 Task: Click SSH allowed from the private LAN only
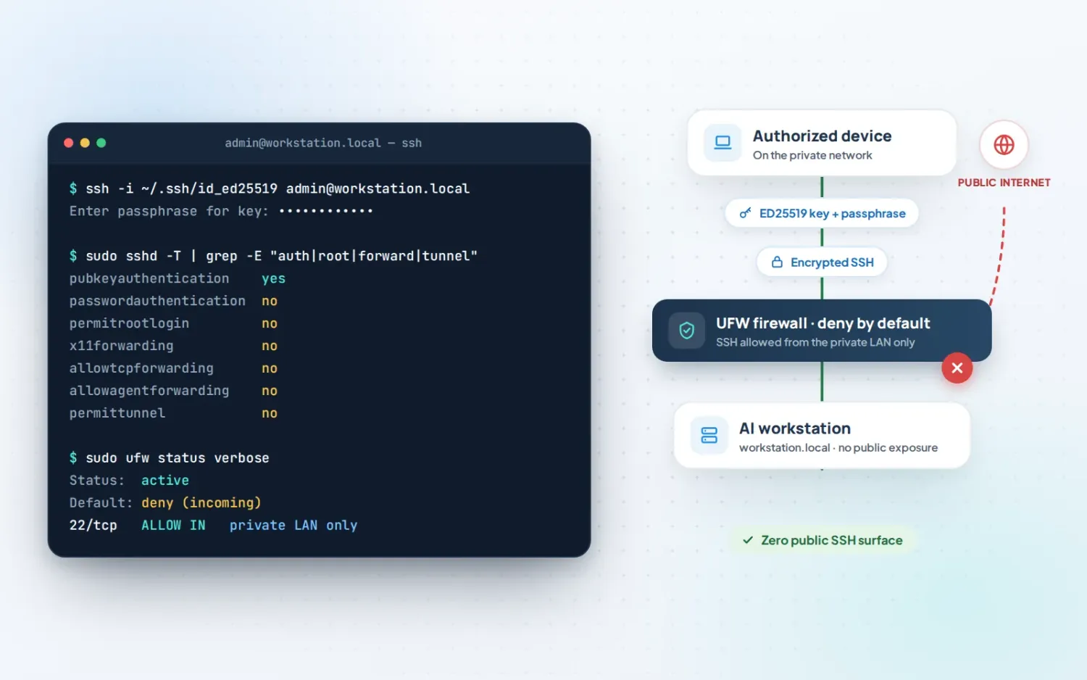tap(815, 342)
